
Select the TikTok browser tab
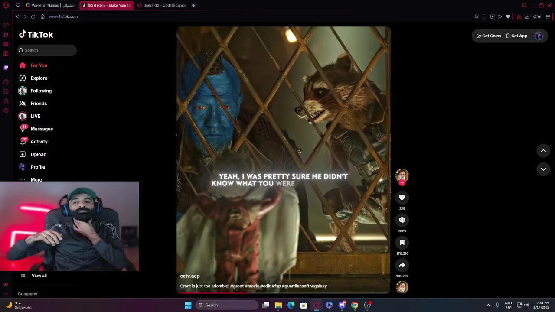pyautogui.click(x=107, y=5)
